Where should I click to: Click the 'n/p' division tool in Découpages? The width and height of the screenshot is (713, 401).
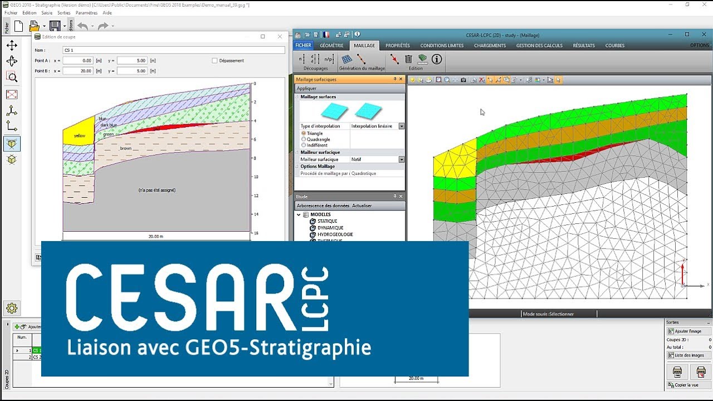[x=329, y=59]
